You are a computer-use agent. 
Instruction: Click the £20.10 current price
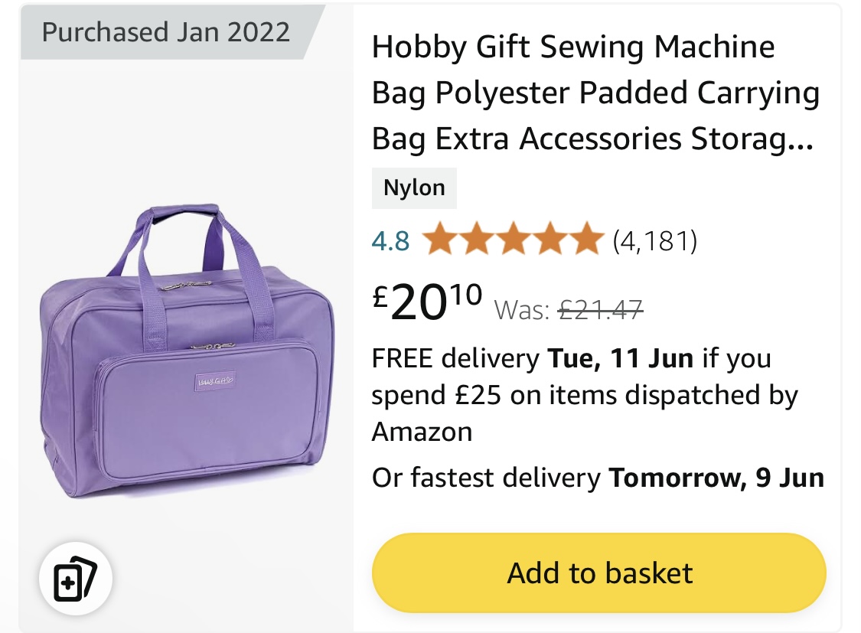pyautogui.click(x=427, y=302)
